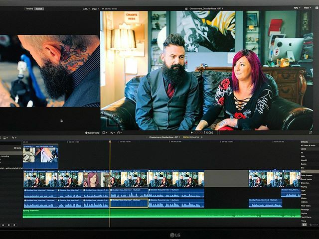The image size is (319, 239).
Task: Open the right viewer View dropdown
Action: click(307, 8)
